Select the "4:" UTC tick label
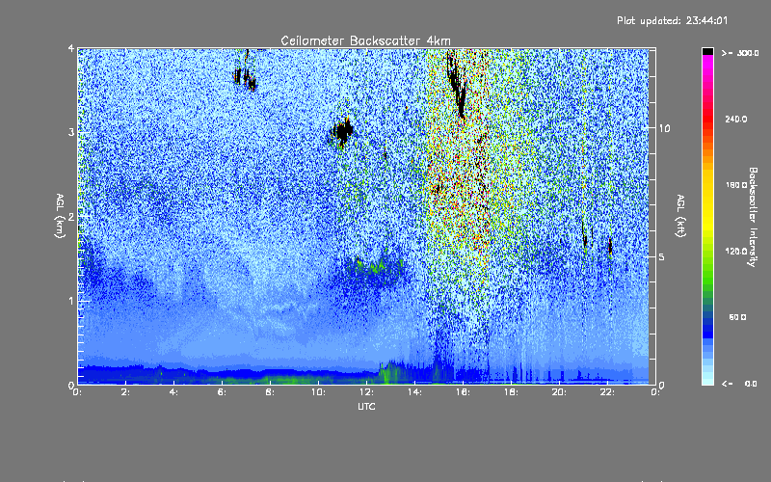The width and height of the screenshot is (771, 482). coord(174,392)
